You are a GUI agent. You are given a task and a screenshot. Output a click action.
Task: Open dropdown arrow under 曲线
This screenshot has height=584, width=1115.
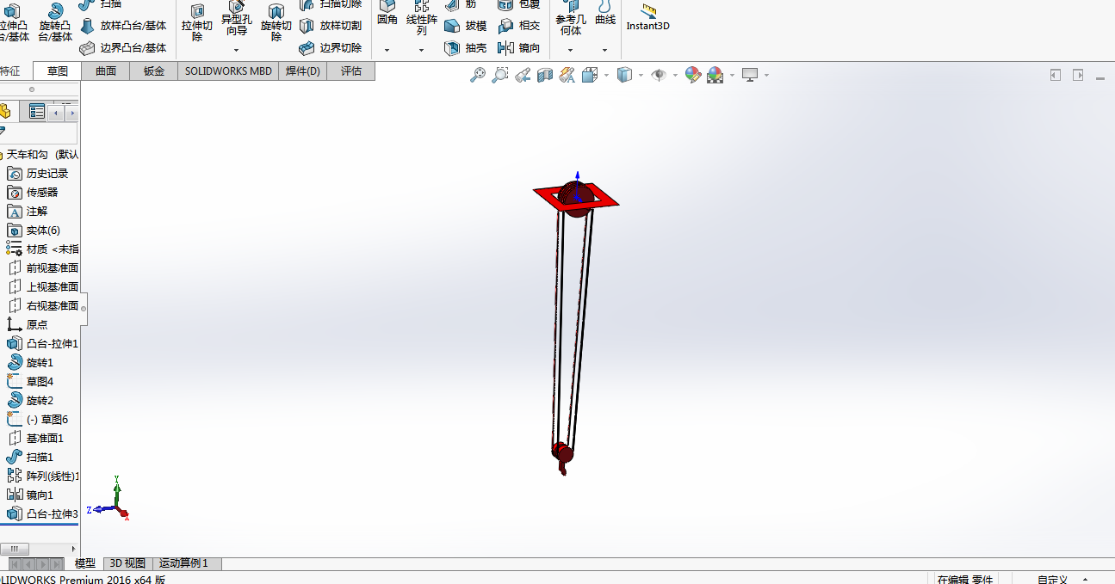tap(604, 50)
